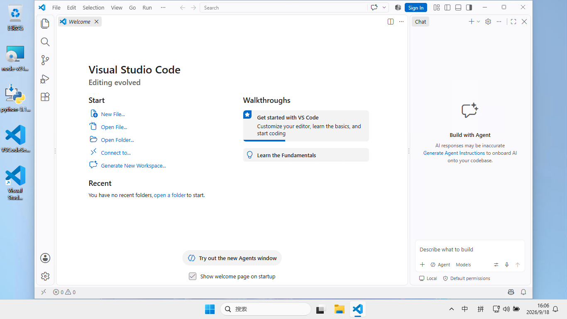The height and width of the screenshot is (319, 567).
Task: Maximize the chat panel
Action: click(513, 22)
